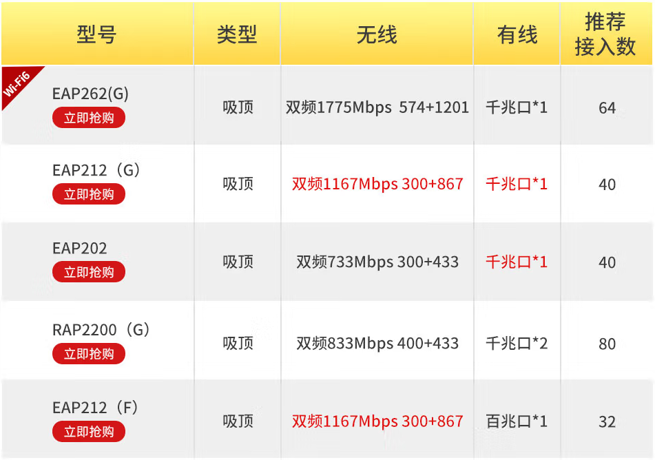Viewport: 655px width, 460px height.
Task: Click 立即抢购 button under EAP212（F）
Action: [x=89, y=431]
